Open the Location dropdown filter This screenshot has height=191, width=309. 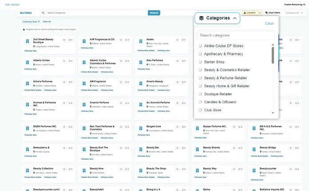[x=252, y=12]
